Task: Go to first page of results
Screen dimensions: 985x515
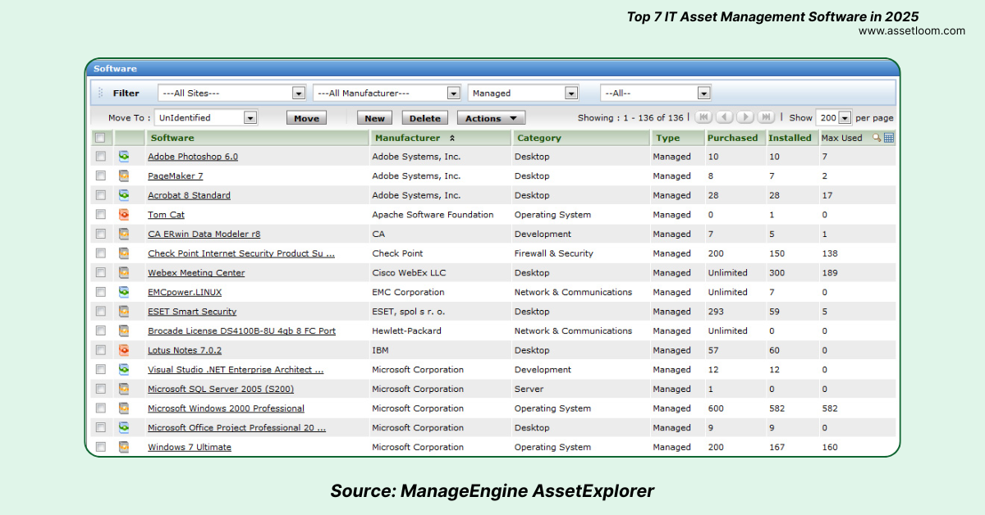Action: [x=703, y=118]
